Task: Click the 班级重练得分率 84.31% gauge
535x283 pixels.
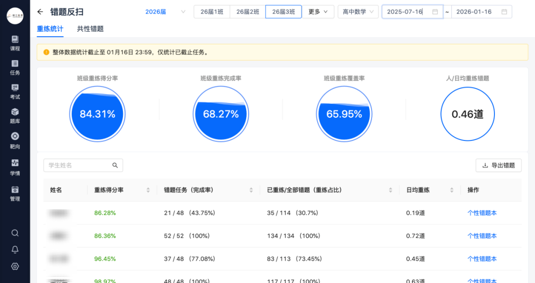Action: (97, 114)
